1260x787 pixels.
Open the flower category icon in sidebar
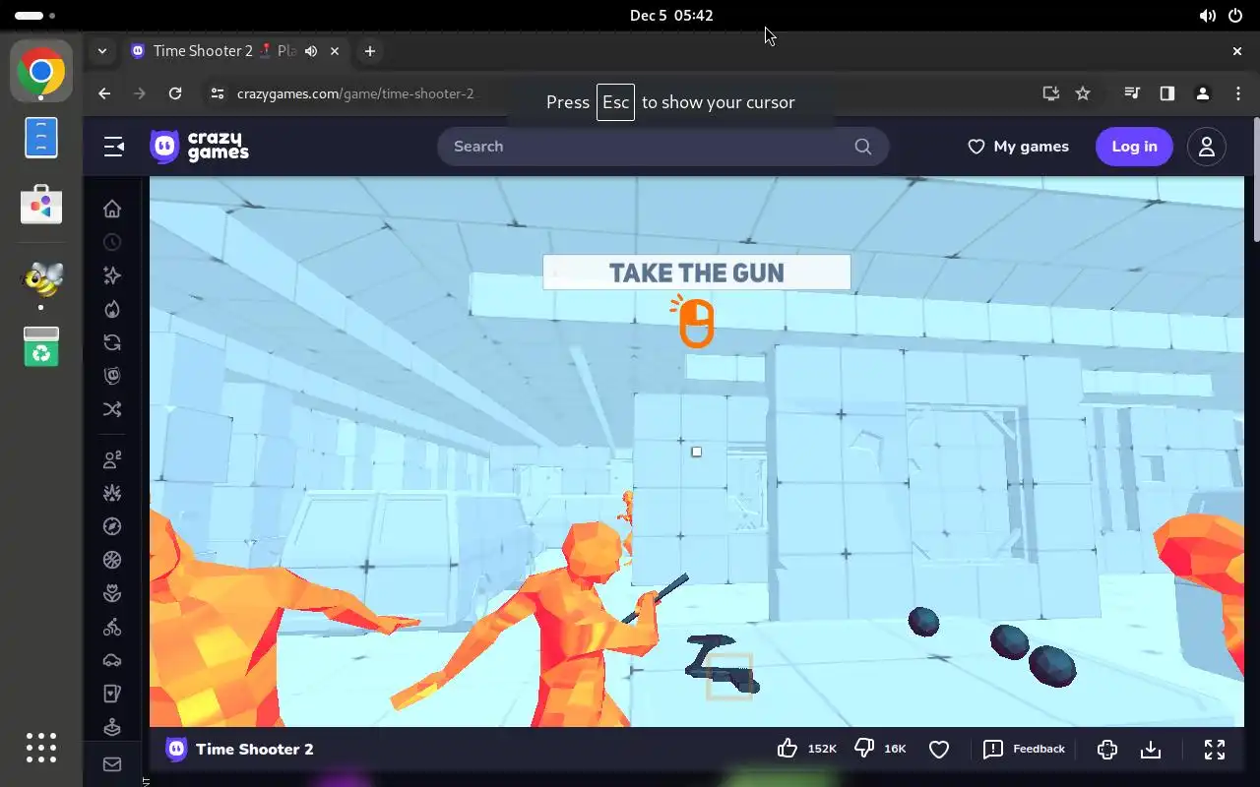[112, 593]
